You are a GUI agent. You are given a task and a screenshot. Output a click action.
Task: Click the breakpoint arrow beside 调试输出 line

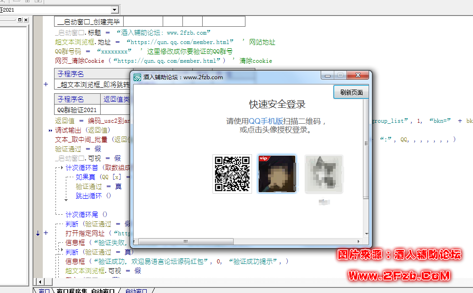click(x=50, y=130)
